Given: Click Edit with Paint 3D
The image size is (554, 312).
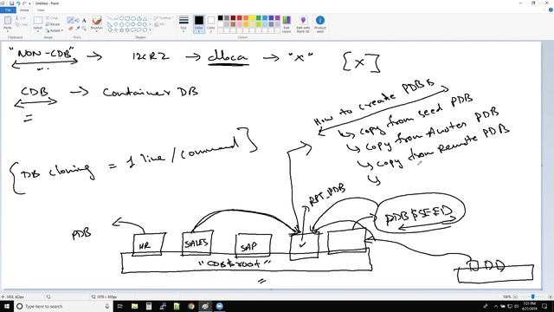Looking at the screenshot, I should pyautogui.click(x=303, y=23).
